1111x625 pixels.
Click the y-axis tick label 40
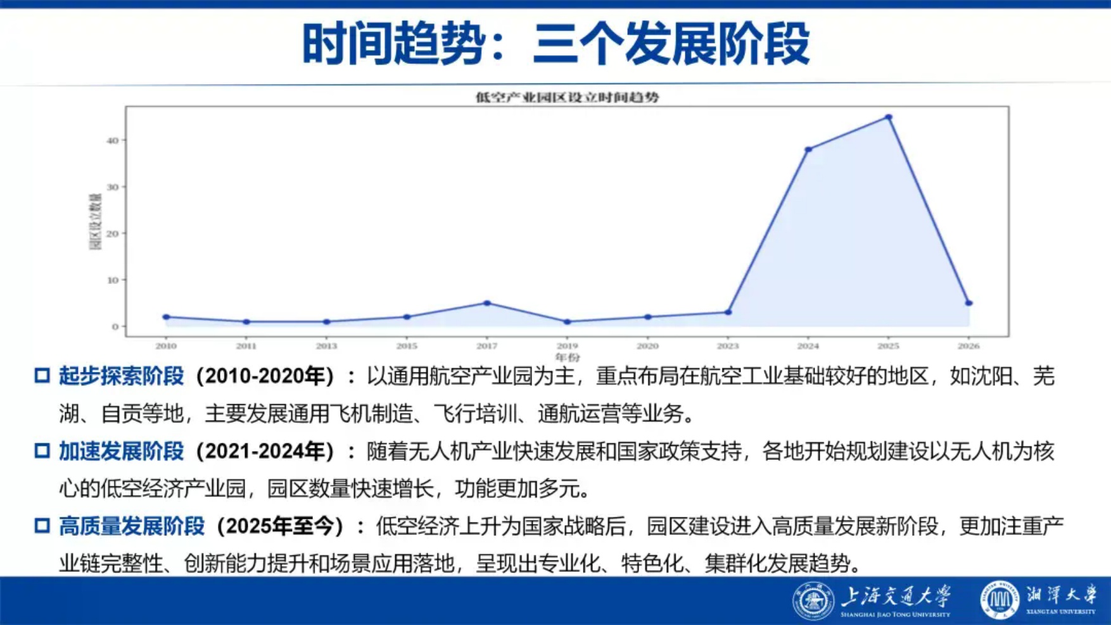113,140
